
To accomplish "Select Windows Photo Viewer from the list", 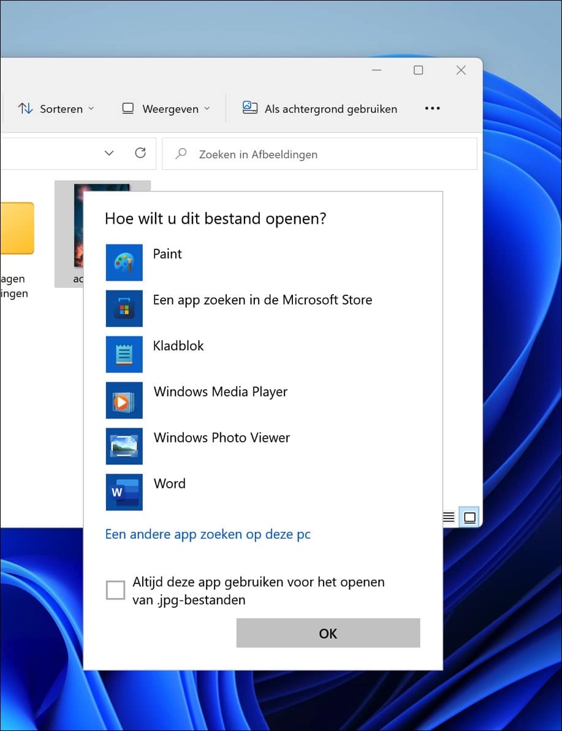I will coord(221,437).
